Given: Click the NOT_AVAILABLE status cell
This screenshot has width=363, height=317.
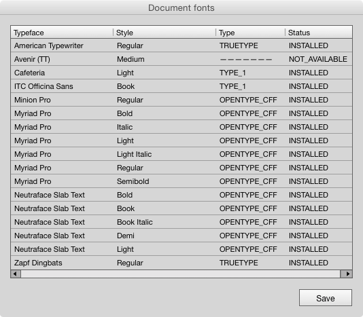Looking at the screenshot, I should 318,60.
